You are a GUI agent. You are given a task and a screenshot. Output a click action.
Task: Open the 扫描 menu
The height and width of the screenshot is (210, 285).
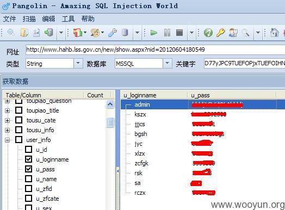pos(29,19)
